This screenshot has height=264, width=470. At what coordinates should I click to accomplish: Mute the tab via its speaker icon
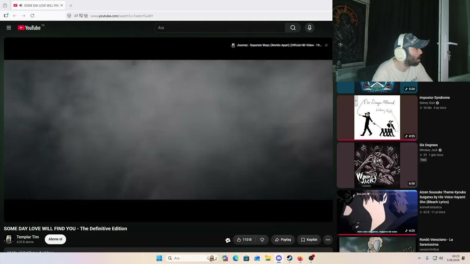point(21,5)
